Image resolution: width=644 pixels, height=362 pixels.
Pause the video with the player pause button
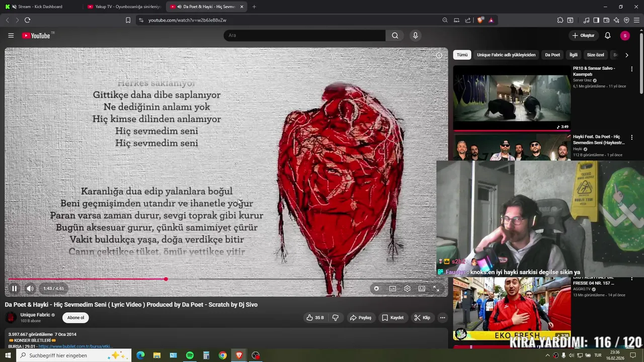(x=14, y=289)
